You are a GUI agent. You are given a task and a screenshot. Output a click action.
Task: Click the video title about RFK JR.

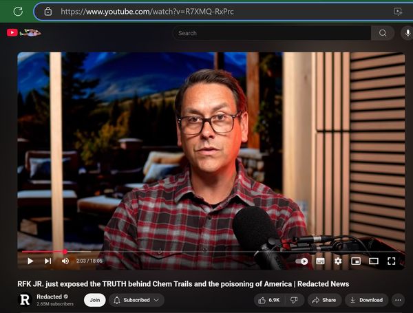pos(183,284)
